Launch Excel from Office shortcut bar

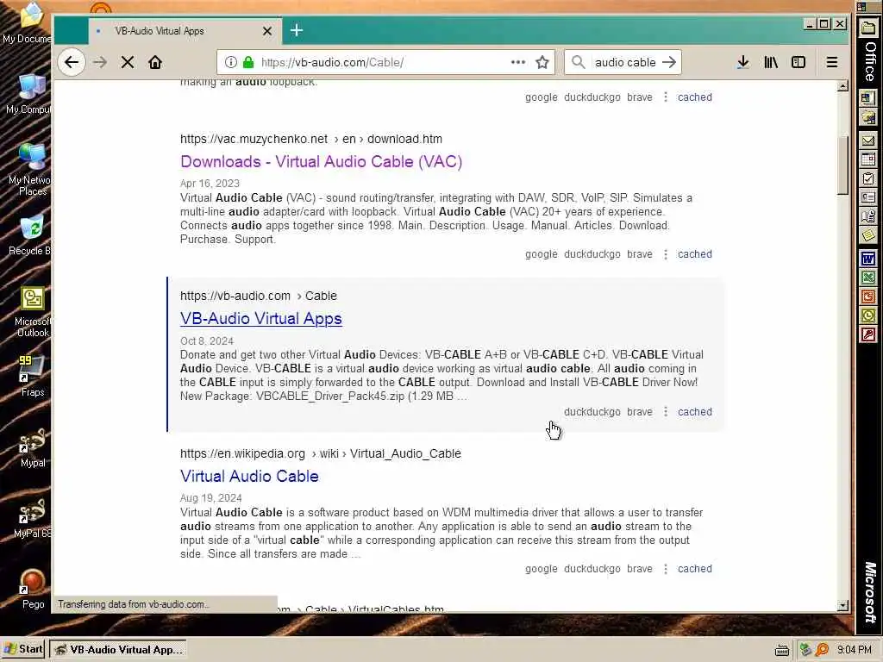tap(867, 278)
